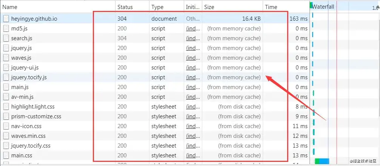Follow the initiator link of nav-icon.css

pos(193,126)
